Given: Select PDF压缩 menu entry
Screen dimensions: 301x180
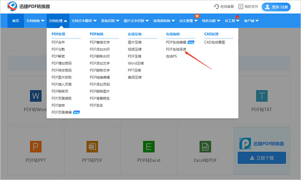Looking at the screenshot, I should 134,56.
